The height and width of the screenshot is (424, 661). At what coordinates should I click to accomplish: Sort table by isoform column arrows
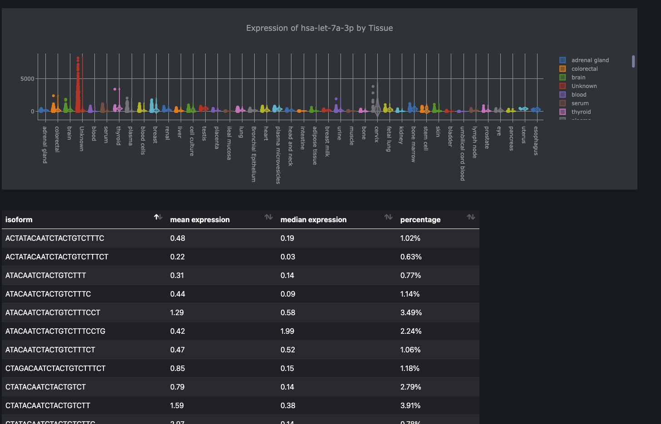[x=158, y=217]
